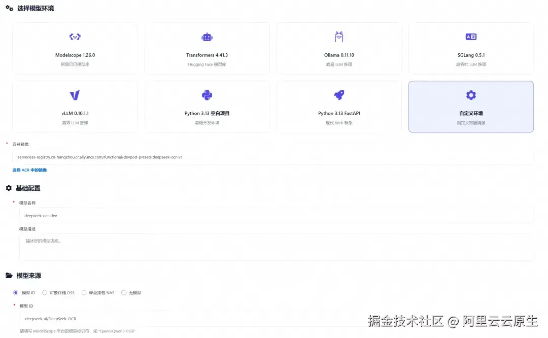Click the ModelScope hint text below 模型 ID
Screen dimensions: 548x338
point(78,331)
